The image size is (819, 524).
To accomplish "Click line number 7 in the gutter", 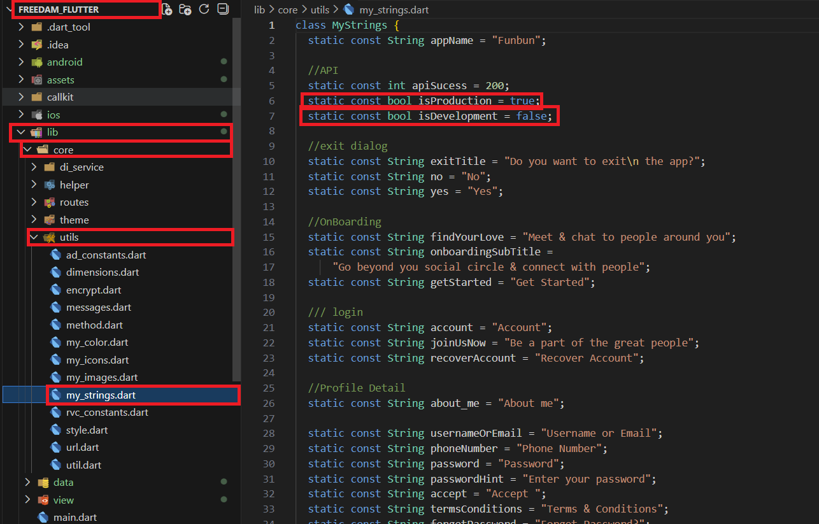I will (271, 116).
